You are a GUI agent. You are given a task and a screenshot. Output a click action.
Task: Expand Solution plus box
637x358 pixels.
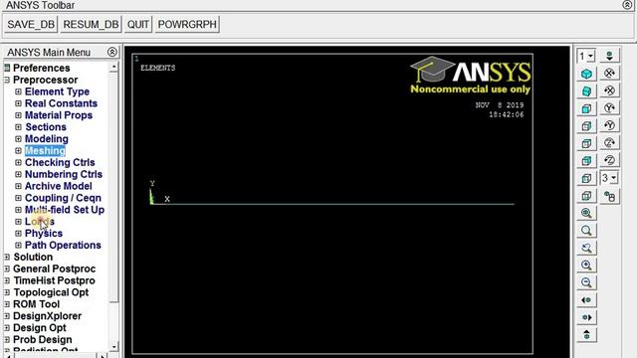click(7, 257)
